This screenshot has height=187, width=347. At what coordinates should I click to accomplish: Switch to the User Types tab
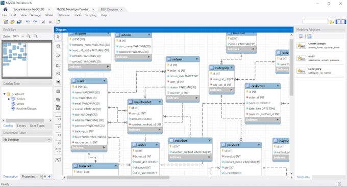pos(37,126)
